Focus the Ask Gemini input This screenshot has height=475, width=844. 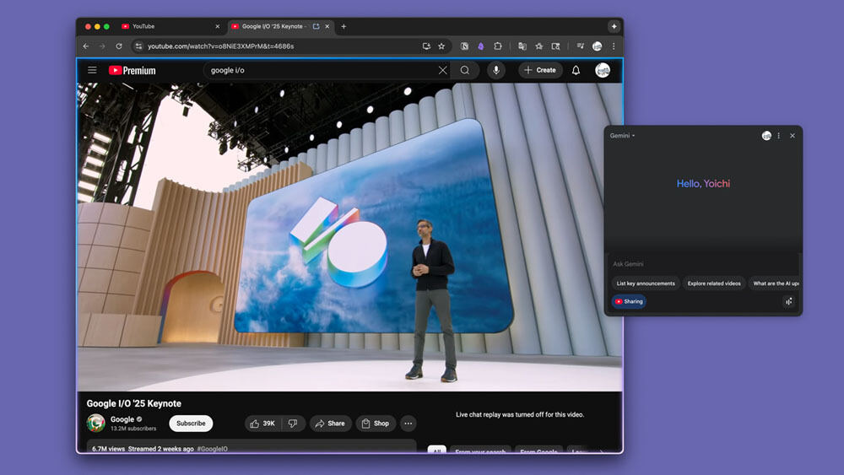point(703,264)
